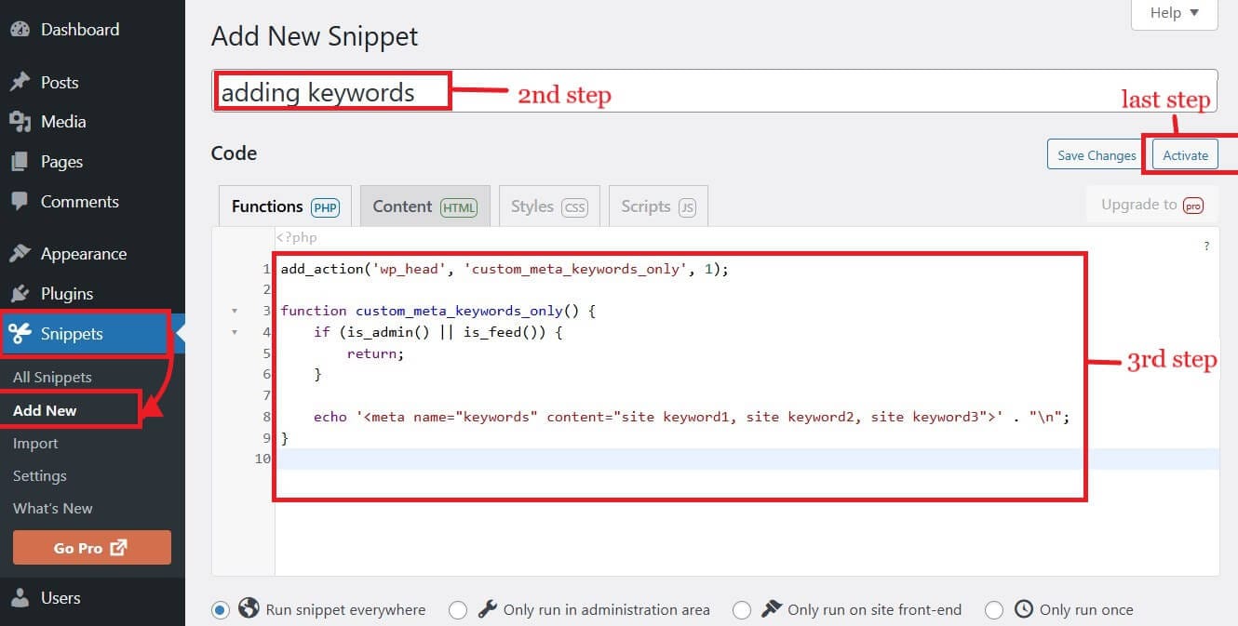Click the Dashboard gauge icon

(20, 30)
